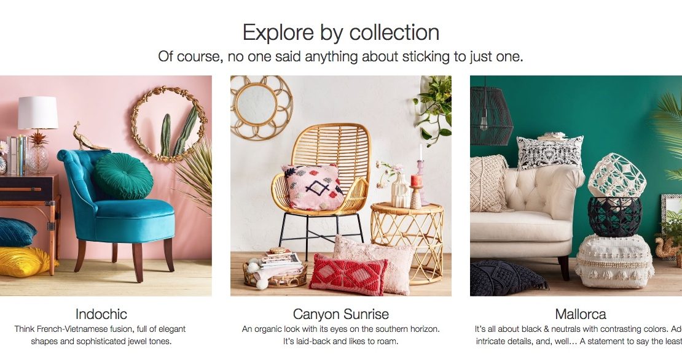Click the Explore by collection heading
Screen dimensions: 682x354
pos(341,33)
